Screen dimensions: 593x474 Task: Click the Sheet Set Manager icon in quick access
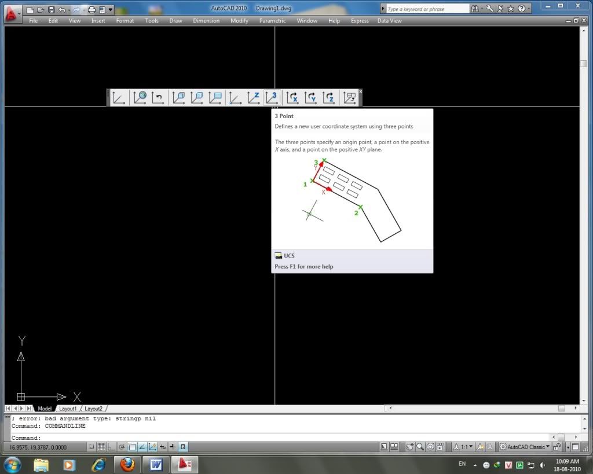point(102,10)
